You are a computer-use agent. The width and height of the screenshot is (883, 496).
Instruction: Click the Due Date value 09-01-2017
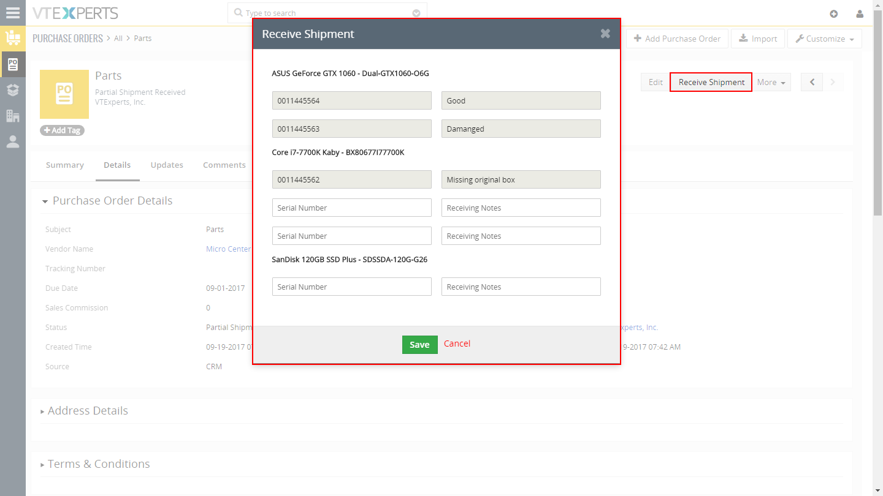coord(226,288)
